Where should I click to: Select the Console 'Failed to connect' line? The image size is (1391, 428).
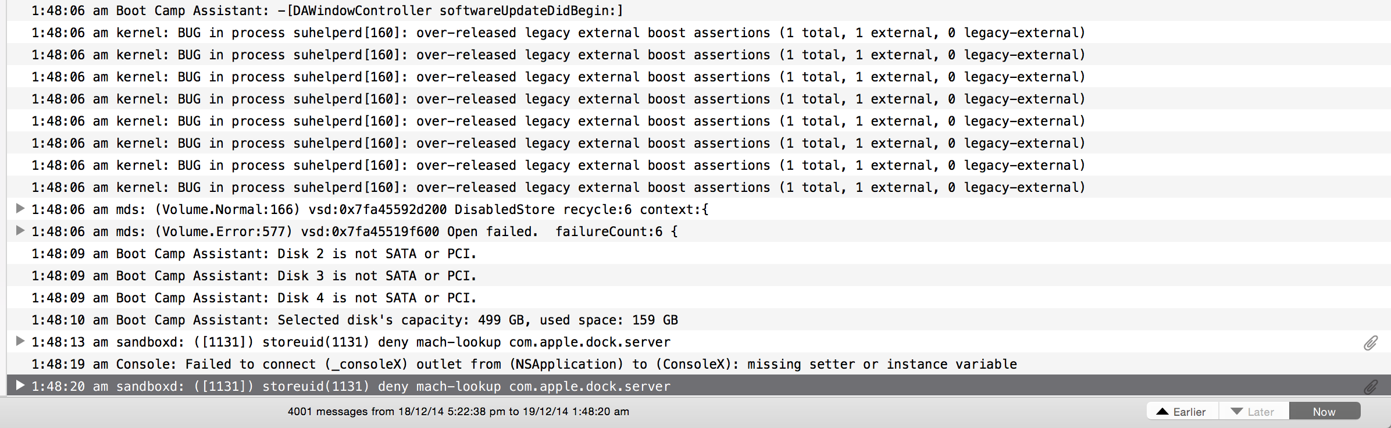(698, 364)
